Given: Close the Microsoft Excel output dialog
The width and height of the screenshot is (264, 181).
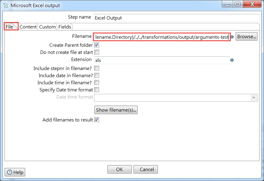Looking at the screenshot, I should tap(252, 4).
